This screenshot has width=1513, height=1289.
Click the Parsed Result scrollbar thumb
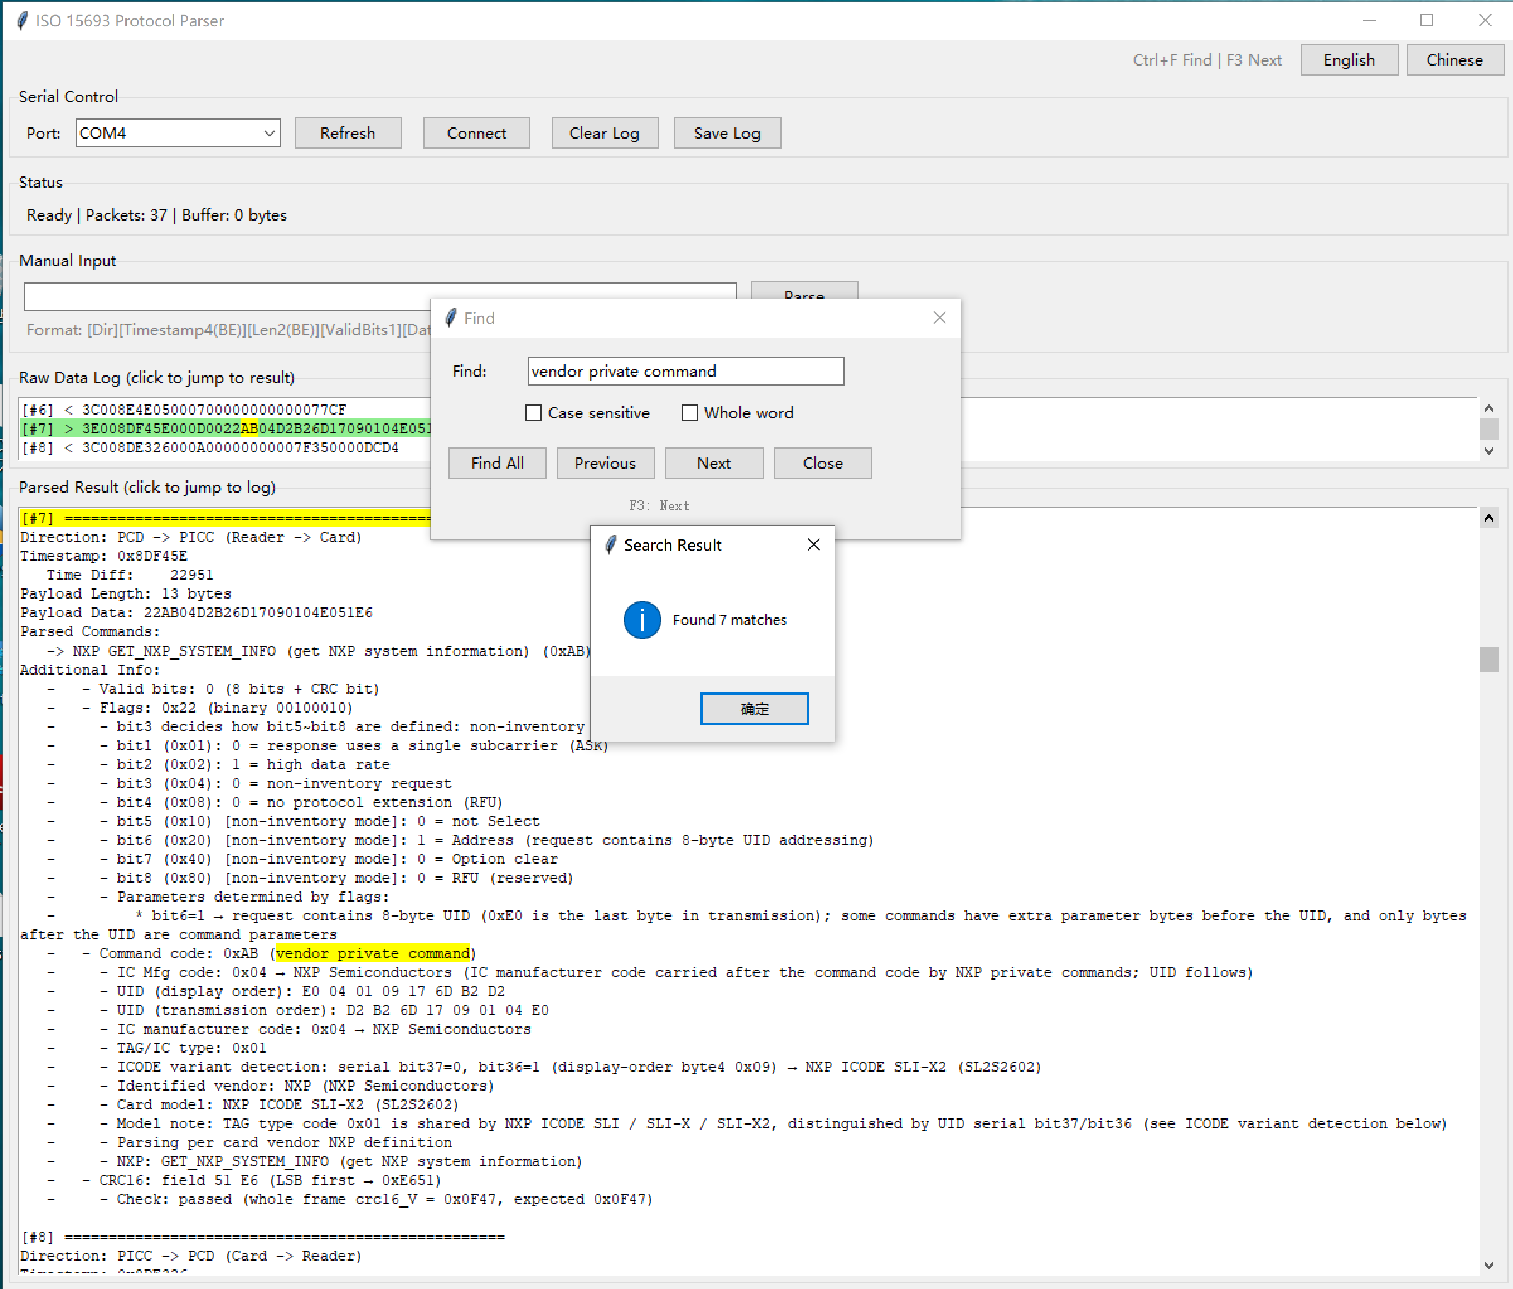(x=1489, y=660)
